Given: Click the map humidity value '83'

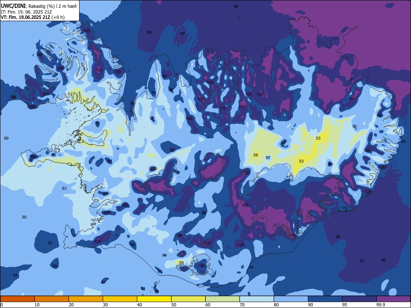Looking at the screenshot, I should pos(64,188).
